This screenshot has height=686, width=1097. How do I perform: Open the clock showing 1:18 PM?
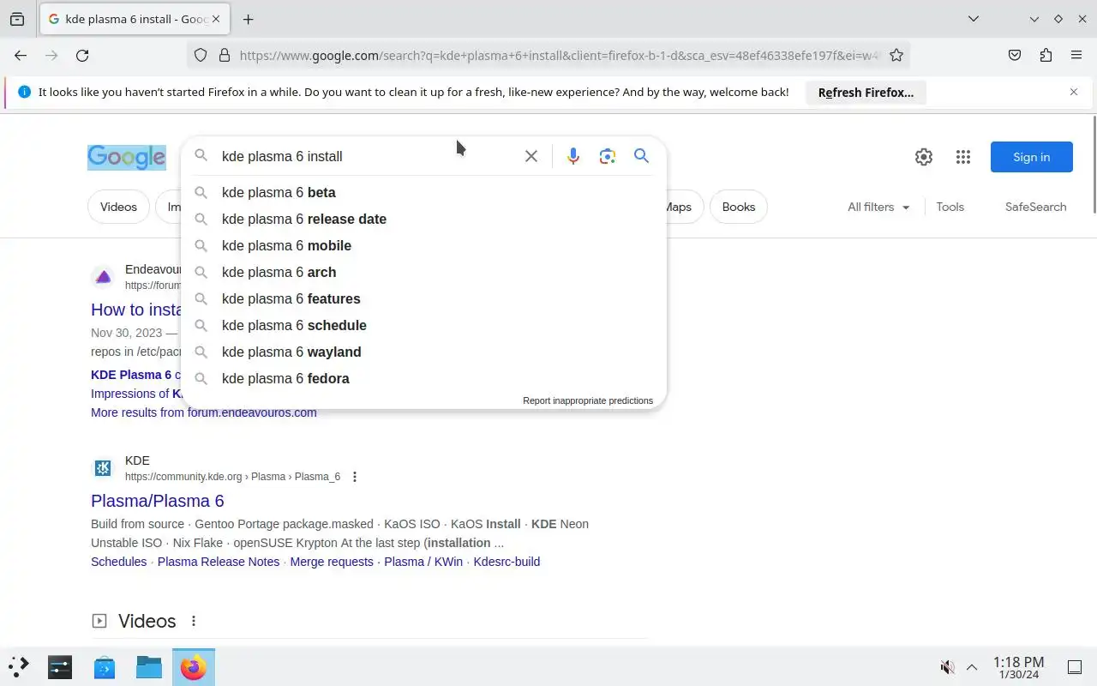1018,667
